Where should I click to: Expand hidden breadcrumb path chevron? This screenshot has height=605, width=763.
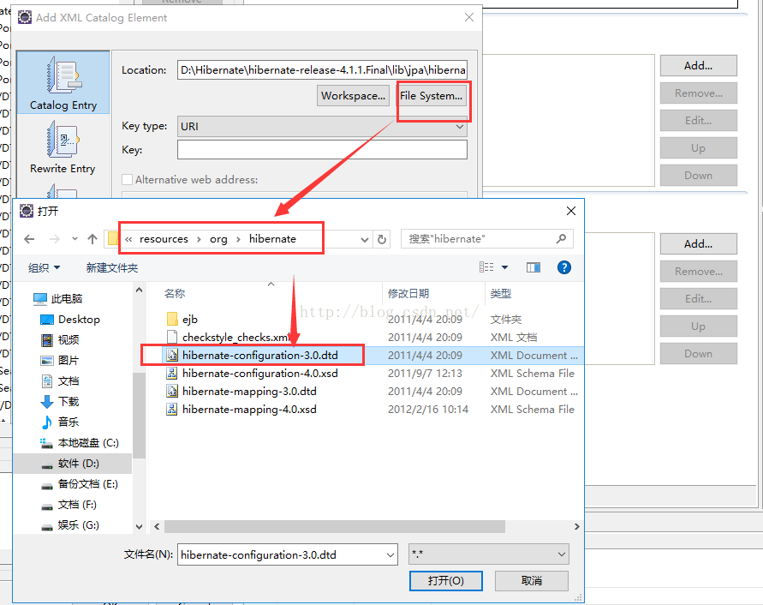click(x=128, y=239)
